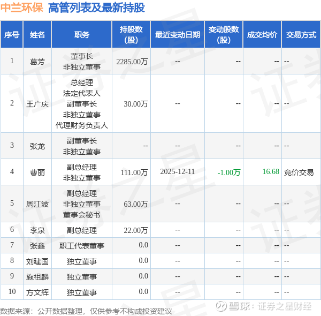Select the name 王广庆

[37, 104]
